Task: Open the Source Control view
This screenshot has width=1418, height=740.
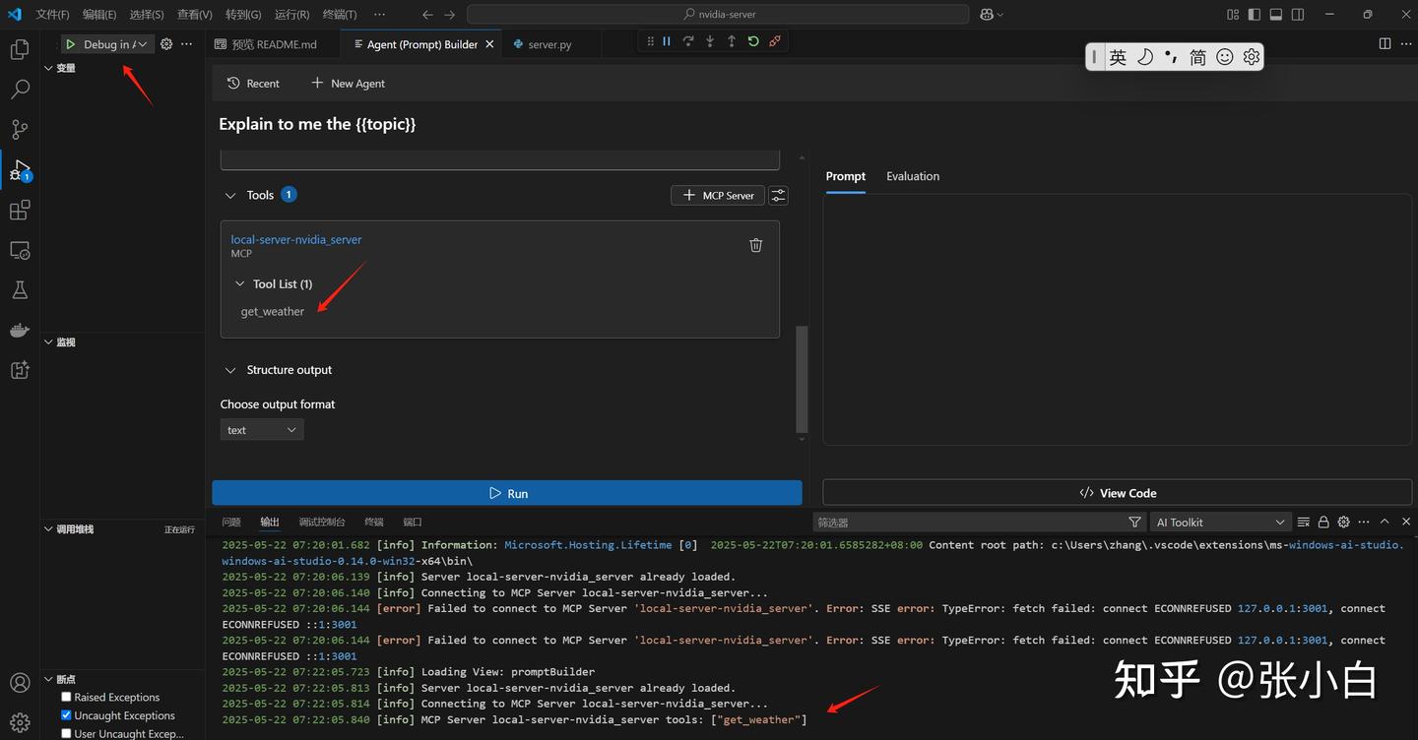Action: [x=20, y=130]
